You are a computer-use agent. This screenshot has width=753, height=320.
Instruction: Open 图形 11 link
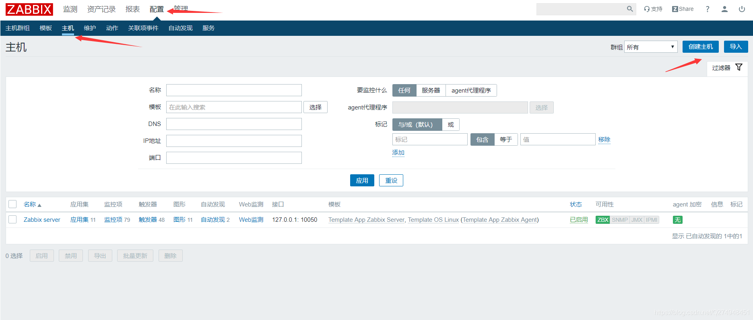pyautogui.click(x=179, y=220)
